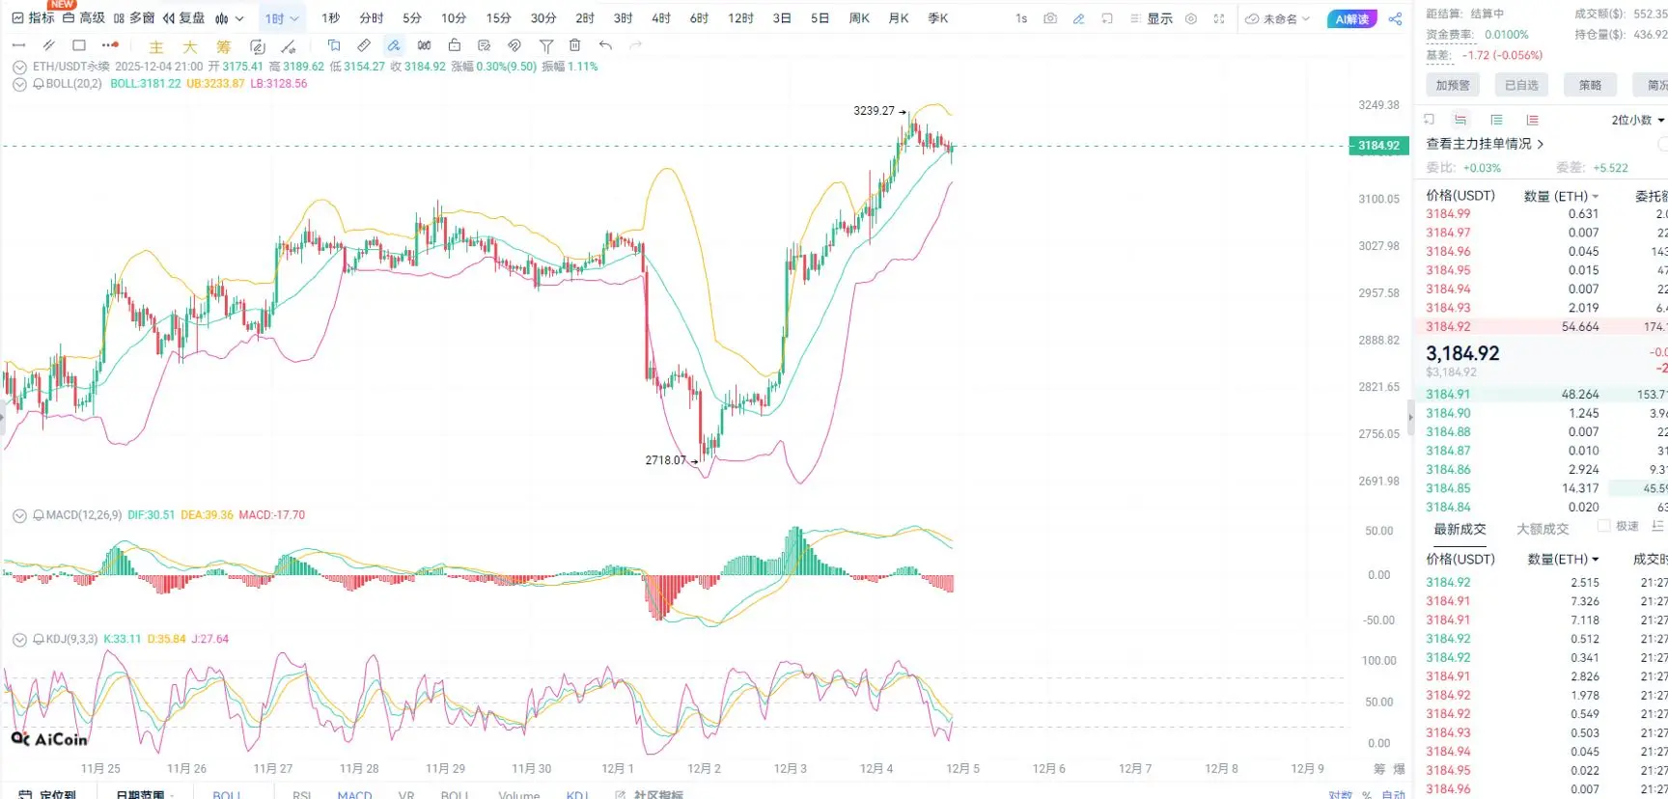Click ask price 3184.99 in order book

click(x=1448, y=214)
